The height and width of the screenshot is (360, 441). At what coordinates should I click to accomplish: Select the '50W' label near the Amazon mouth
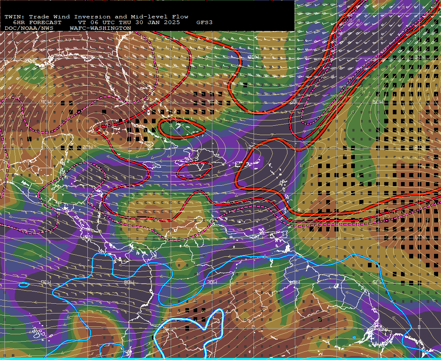378,282
